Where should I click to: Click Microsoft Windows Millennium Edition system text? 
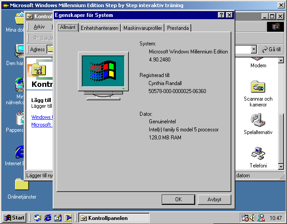tap(189, 52)
